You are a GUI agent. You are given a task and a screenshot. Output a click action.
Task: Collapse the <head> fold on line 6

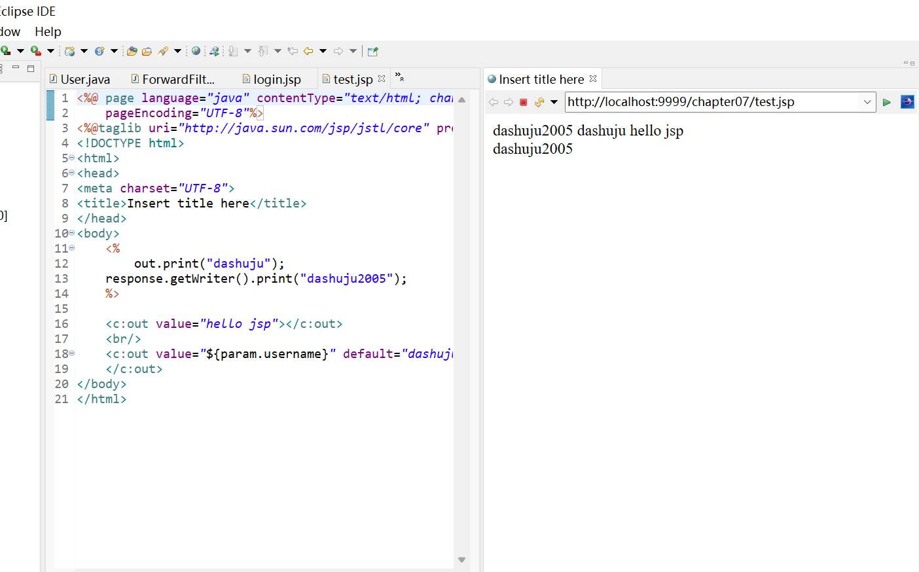point(72,173)
